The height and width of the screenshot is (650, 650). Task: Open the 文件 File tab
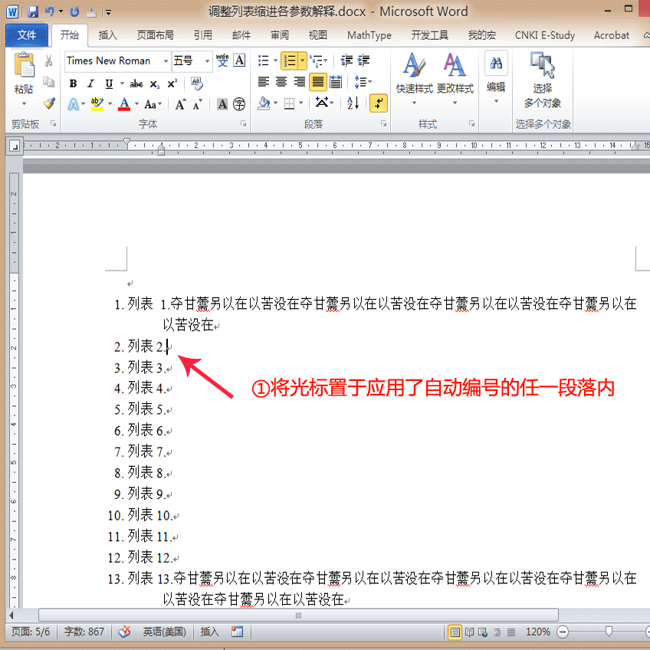coord(27,34)
